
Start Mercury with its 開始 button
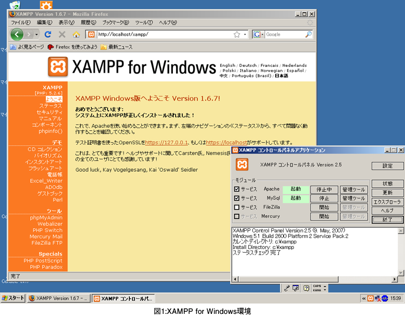coord(324,216)
